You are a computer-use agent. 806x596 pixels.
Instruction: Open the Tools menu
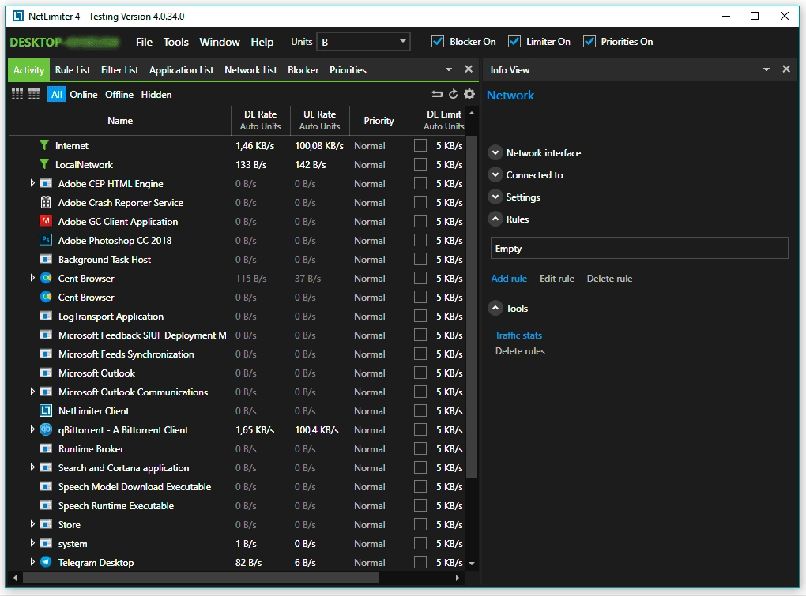tap(175, 42)
